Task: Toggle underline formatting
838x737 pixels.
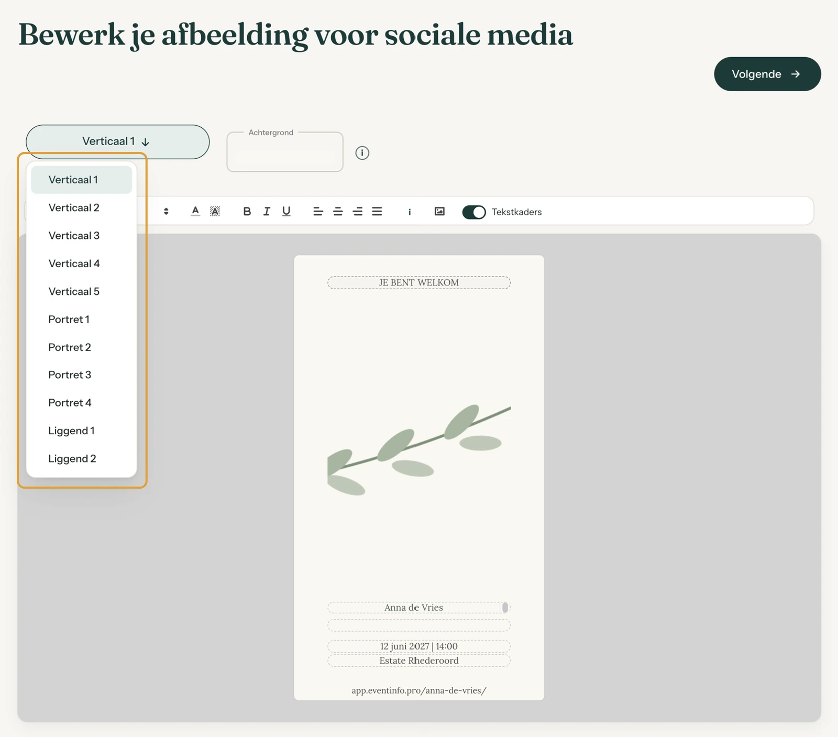Action: point(286,211)
